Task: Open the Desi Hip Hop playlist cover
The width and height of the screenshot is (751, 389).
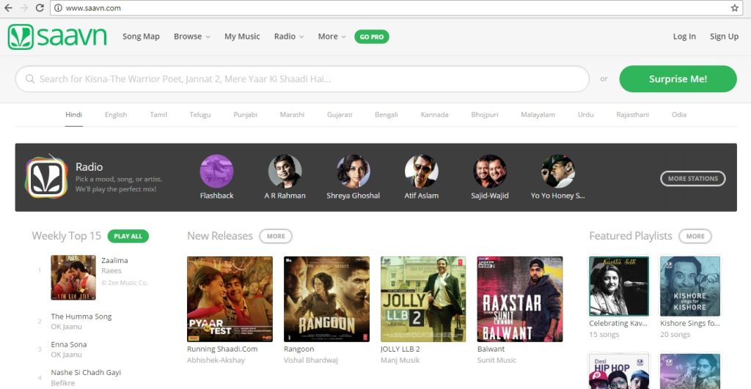Action: (619, 371)
